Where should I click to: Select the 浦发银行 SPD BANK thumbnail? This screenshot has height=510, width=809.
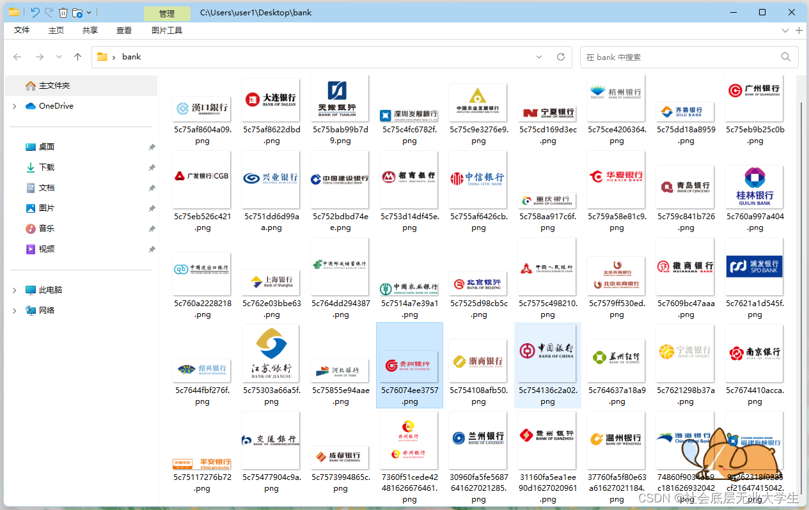click(755, 267)
